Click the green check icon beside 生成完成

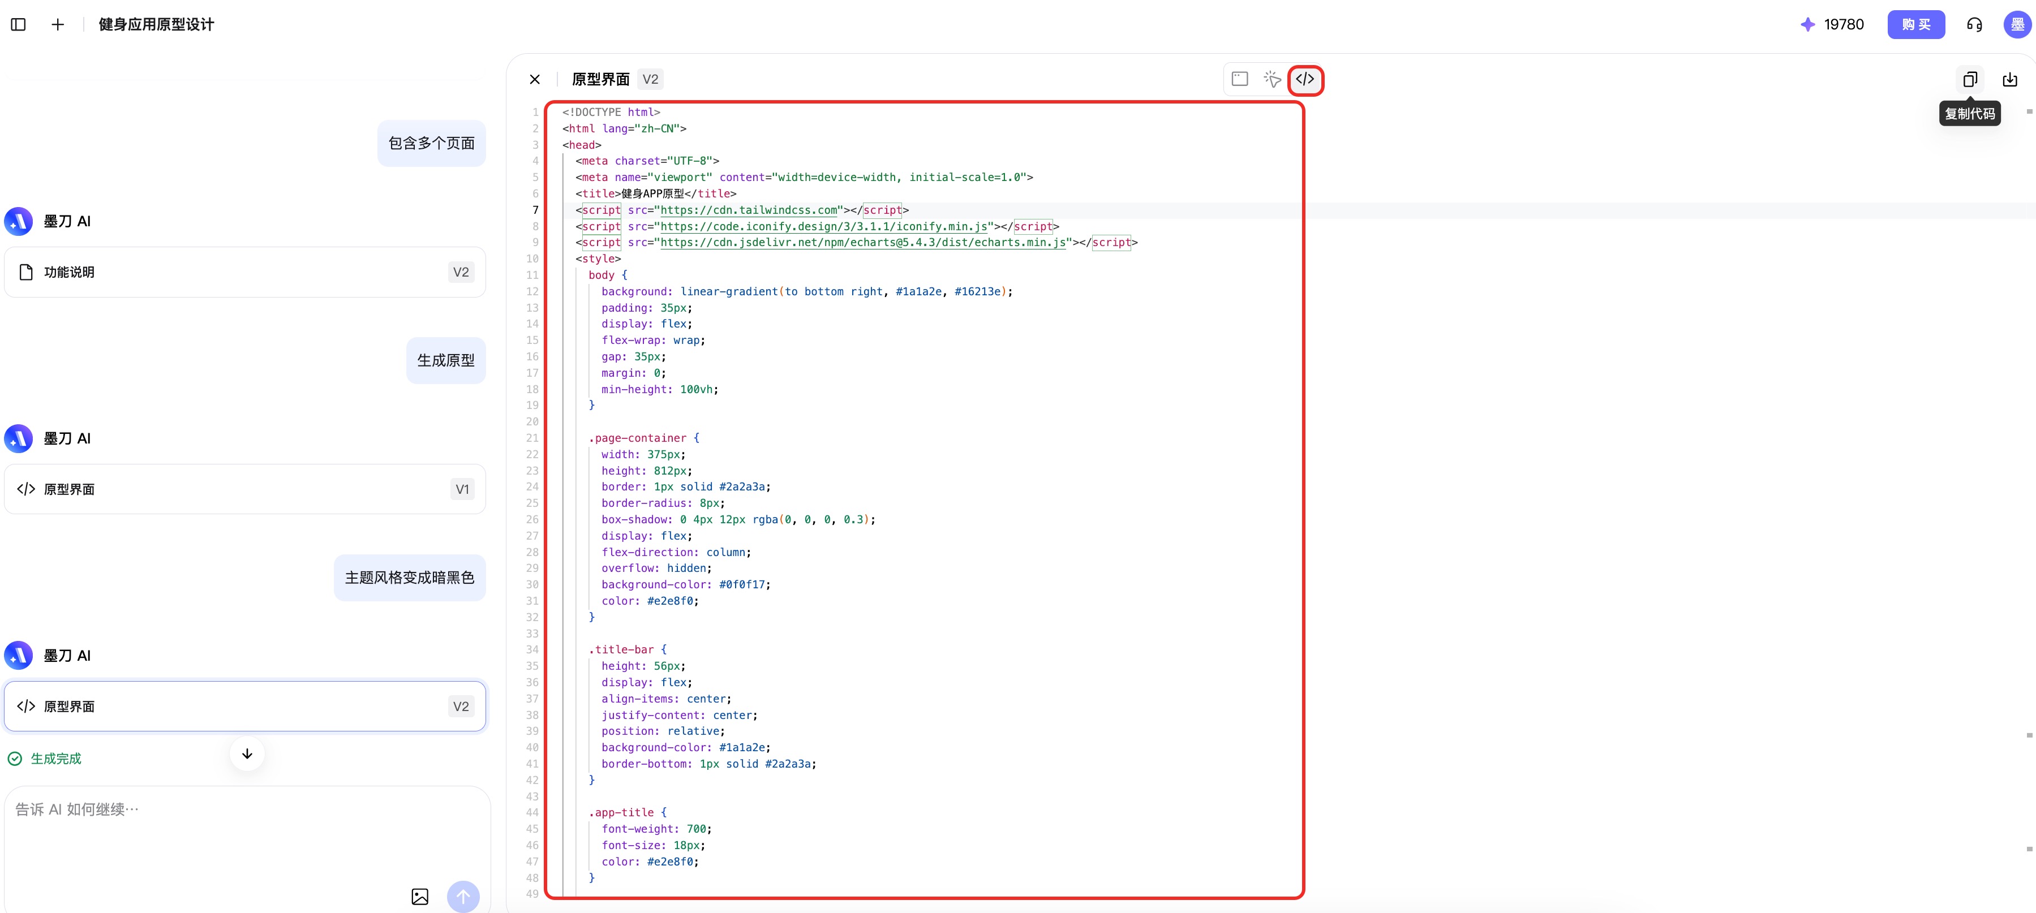[14, 758]
